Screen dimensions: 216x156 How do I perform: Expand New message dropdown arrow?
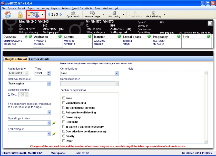(x=103, y=14)
